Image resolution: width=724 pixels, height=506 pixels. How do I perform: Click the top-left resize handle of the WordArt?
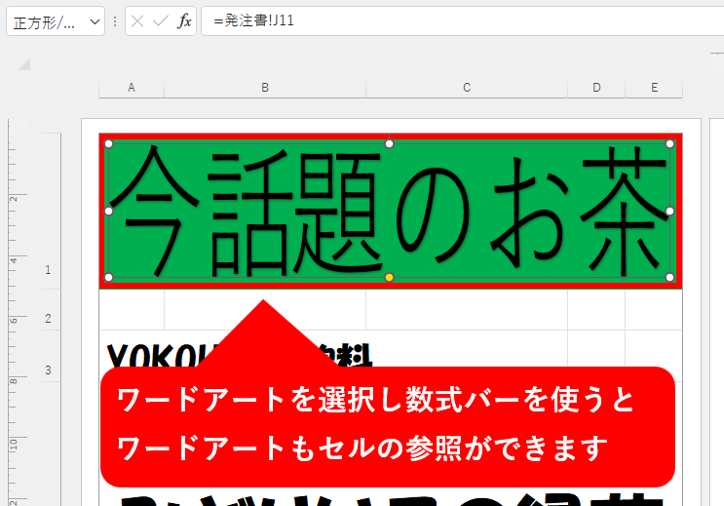pos(109,144)
